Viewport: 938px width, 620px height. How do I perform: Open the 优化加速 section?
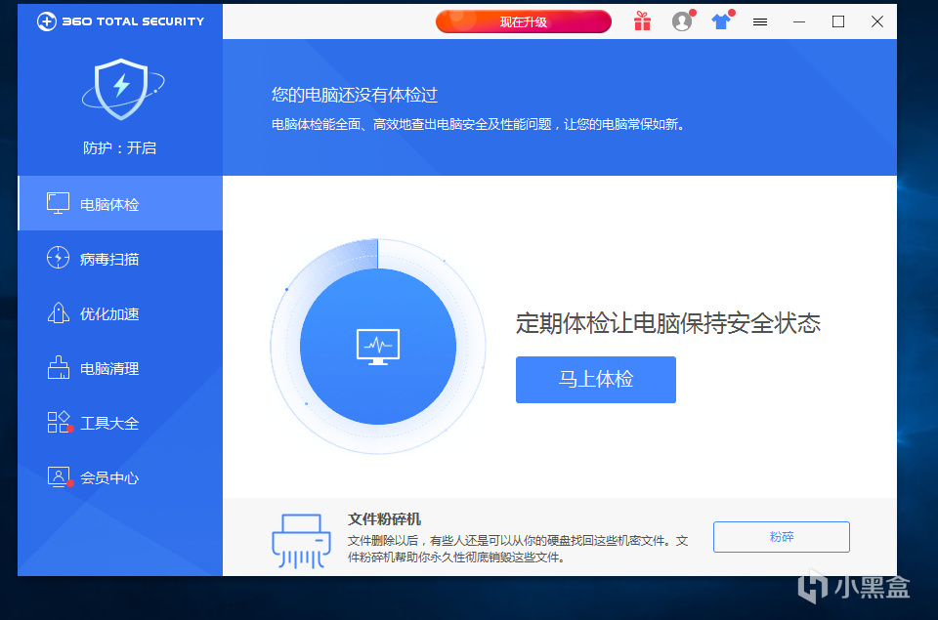click(120, 313)
